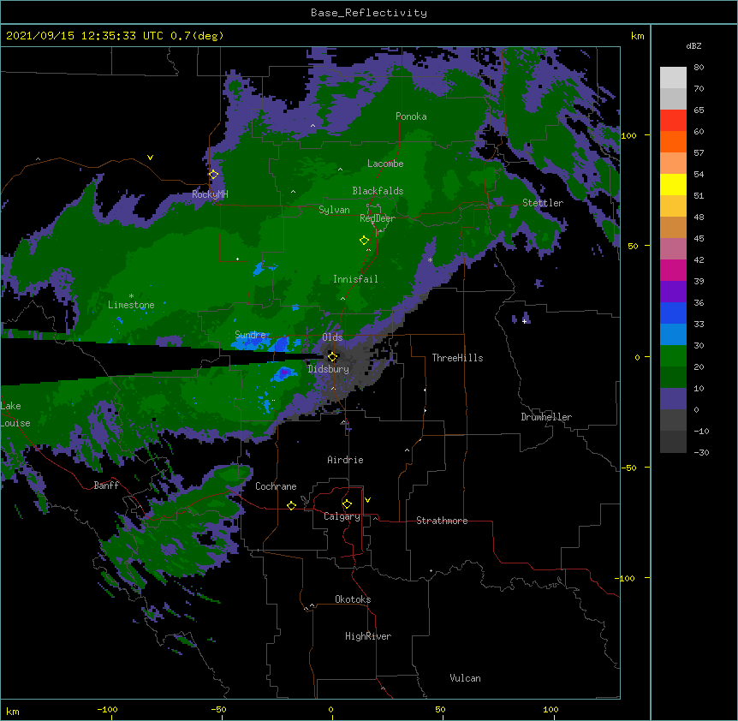Click the Olds town label

(332, 337)
